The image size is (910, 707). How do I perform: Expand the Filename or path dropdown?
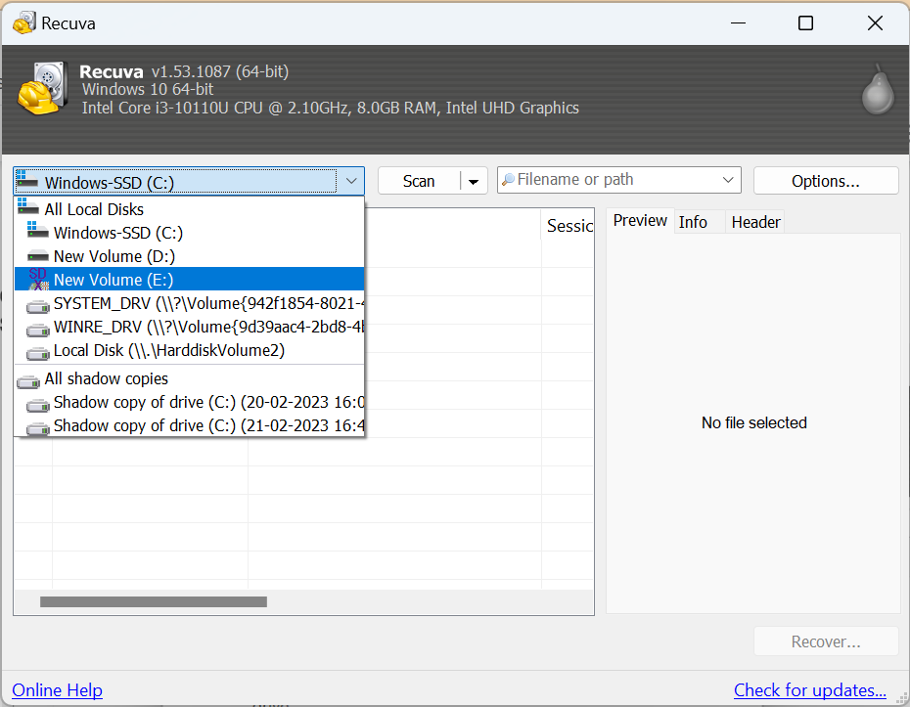tap(728, 180)
